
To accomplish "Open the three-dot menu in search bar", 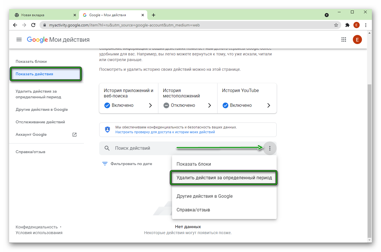I will [270, 148].
